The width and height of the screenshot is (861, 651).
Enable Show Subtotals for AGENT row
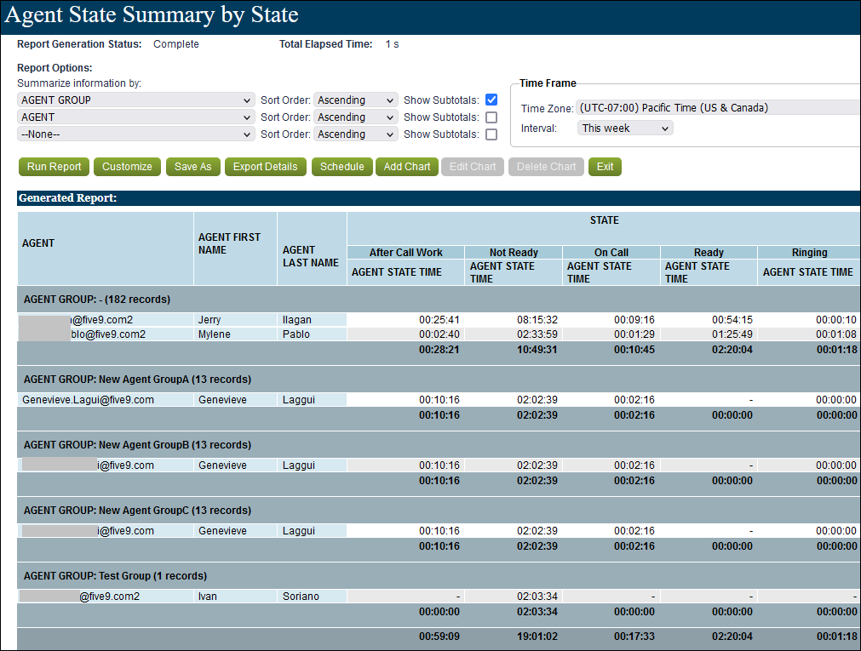click(x=491, y=117)
